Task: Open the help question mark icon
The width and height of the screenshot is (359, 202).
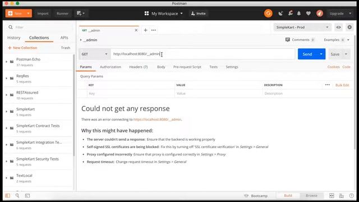Action: 352,196
